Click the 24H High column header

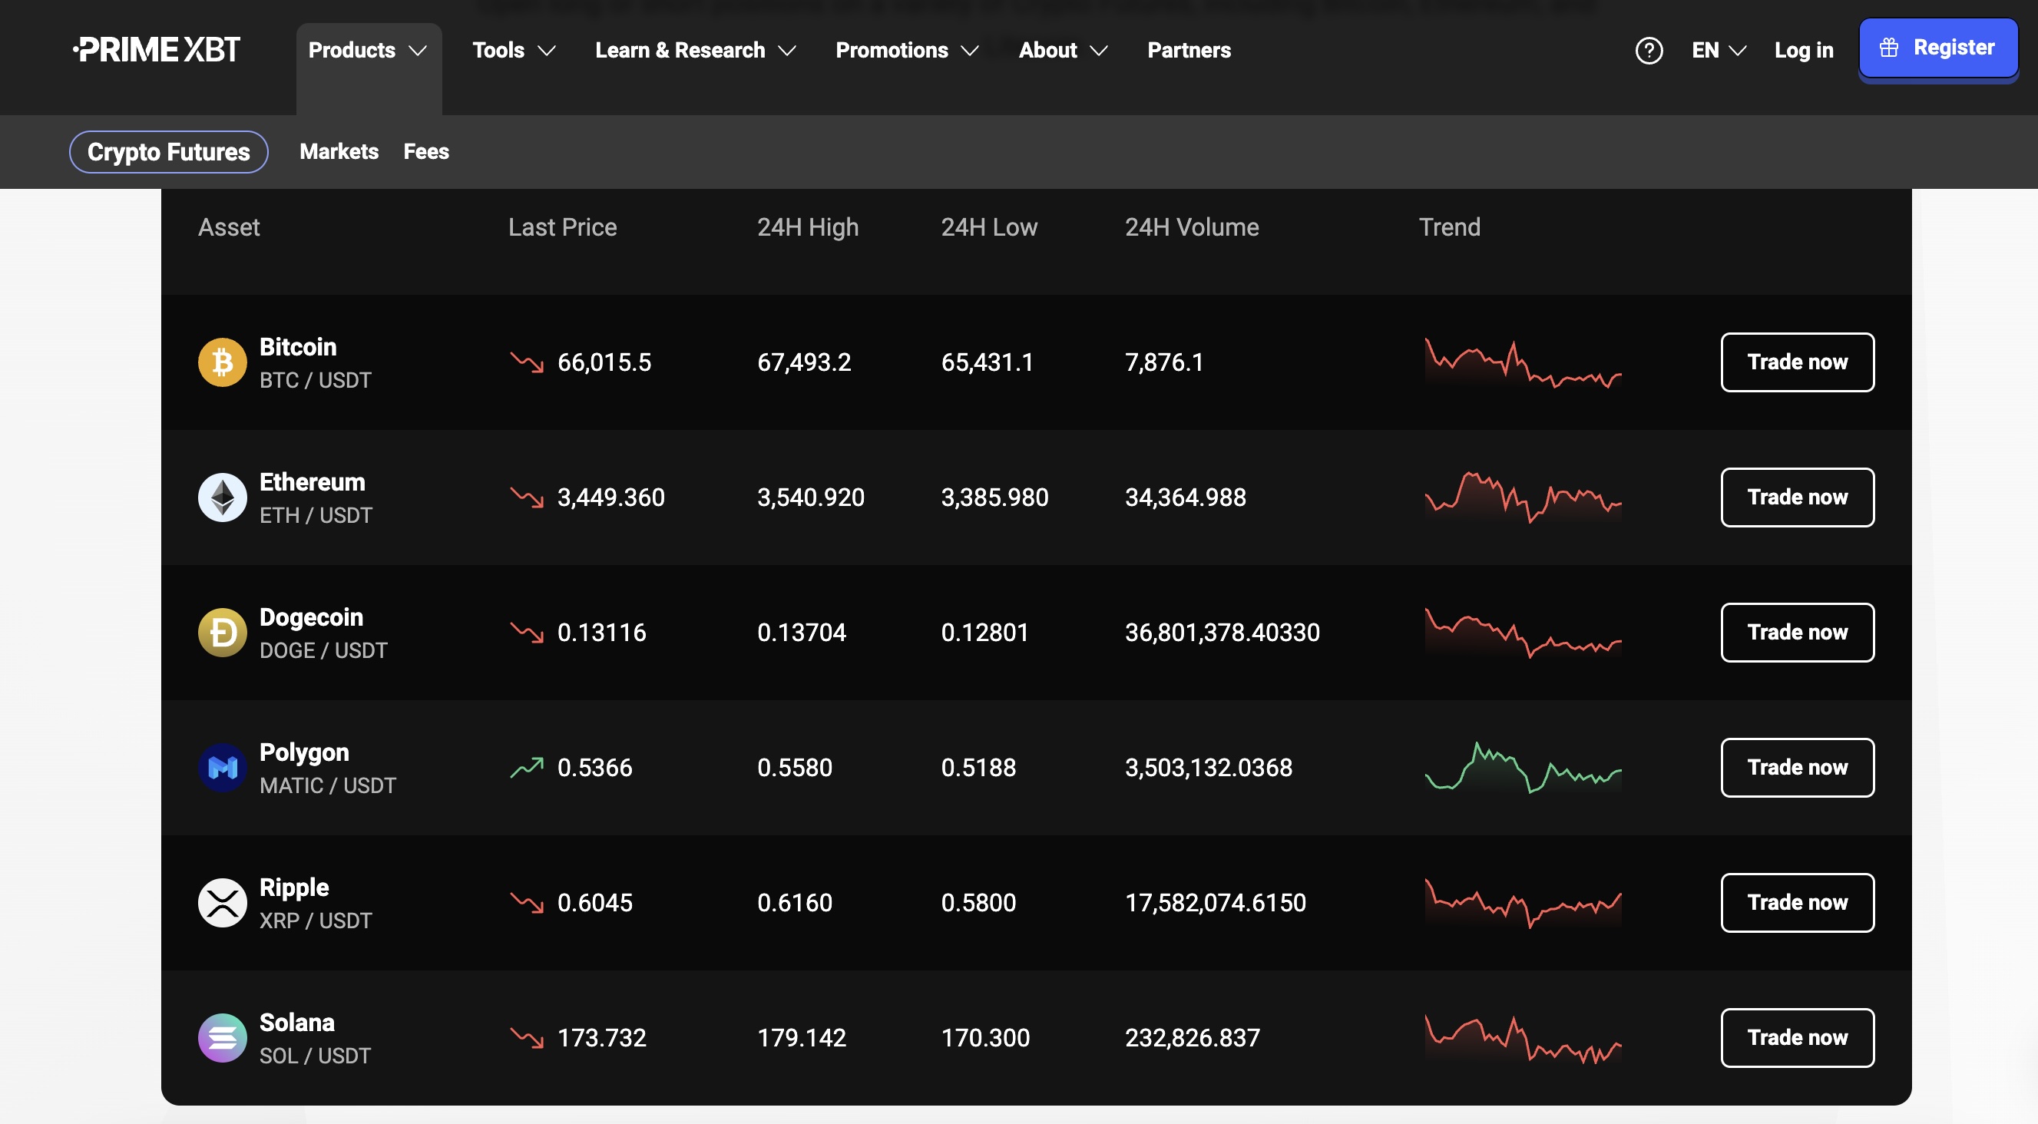808,228
